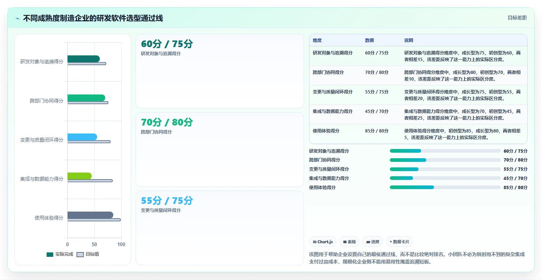Click the 使用体验得分 progress bar
The image size is (542, 280).
(x=445, y=187)
